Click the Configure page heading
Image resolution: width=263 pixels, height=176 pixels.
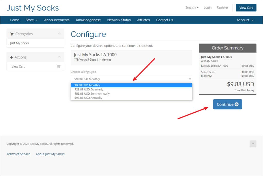[88, 34]
